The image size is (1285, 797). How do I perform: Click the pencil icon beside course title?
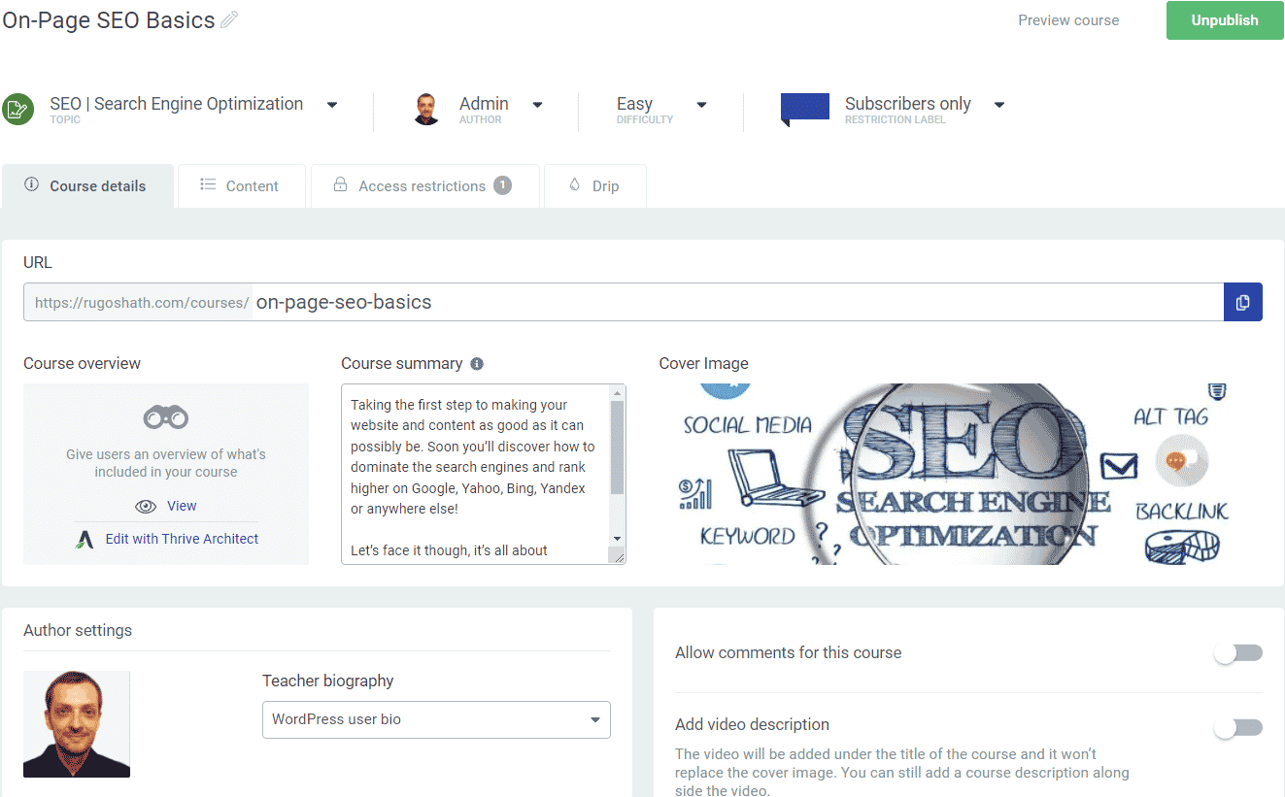coord(229,19)
